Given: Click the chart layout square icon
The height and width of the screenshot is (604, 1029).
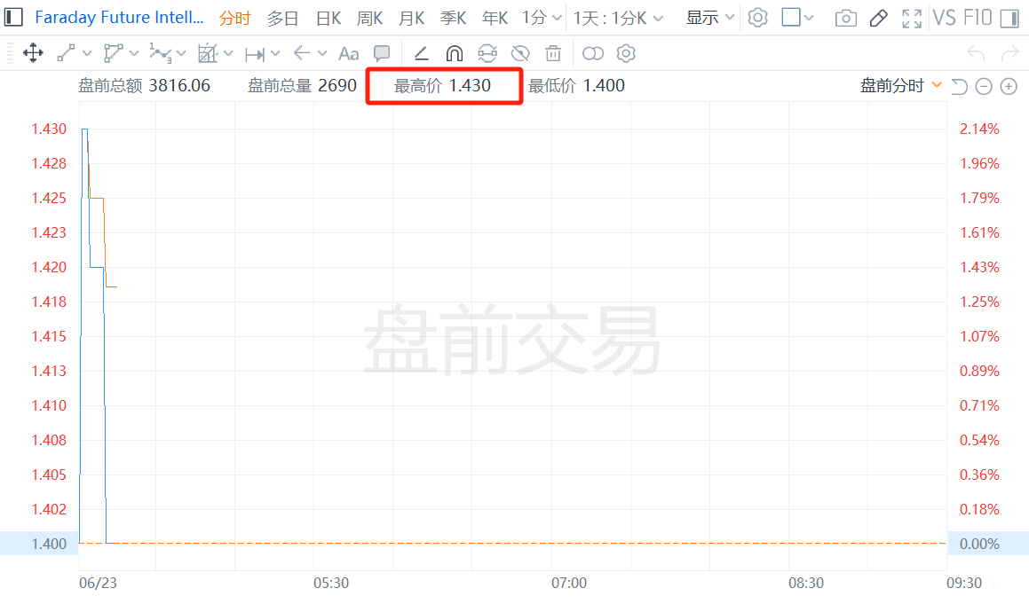Looking at the screenshot, I should [791, 17].
